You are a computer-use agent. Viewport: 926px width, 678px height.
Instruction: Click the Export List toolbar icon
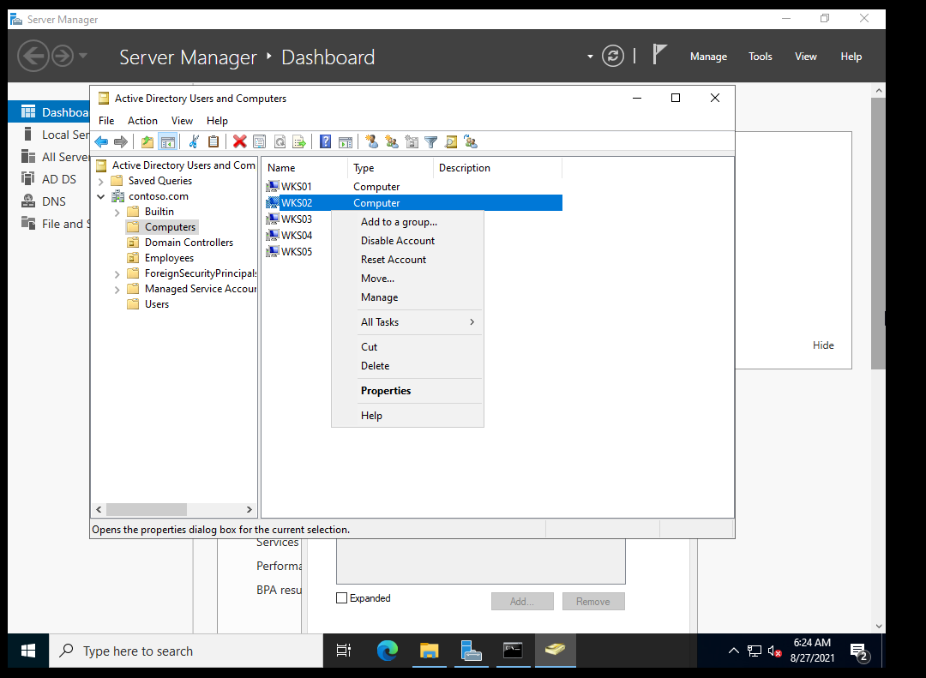[299, 141]
